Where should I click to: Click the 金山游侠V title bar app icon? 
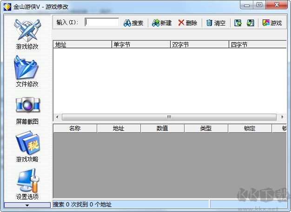point(7,7)
